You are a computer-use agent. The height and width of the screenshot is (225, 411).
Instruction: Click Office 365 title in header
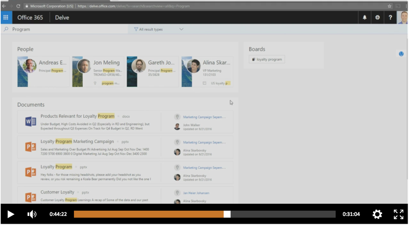click(30, 18)
